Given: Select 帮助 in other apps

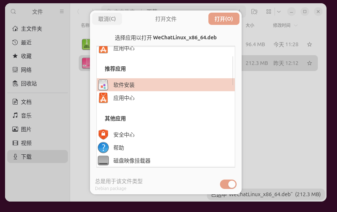Looking at the screenshot, I should pos(166,147).
